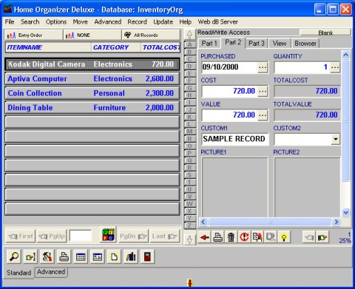355x289 pixels.
Task: Click the grayed paste record icon
Action: [x=271, y=237]
